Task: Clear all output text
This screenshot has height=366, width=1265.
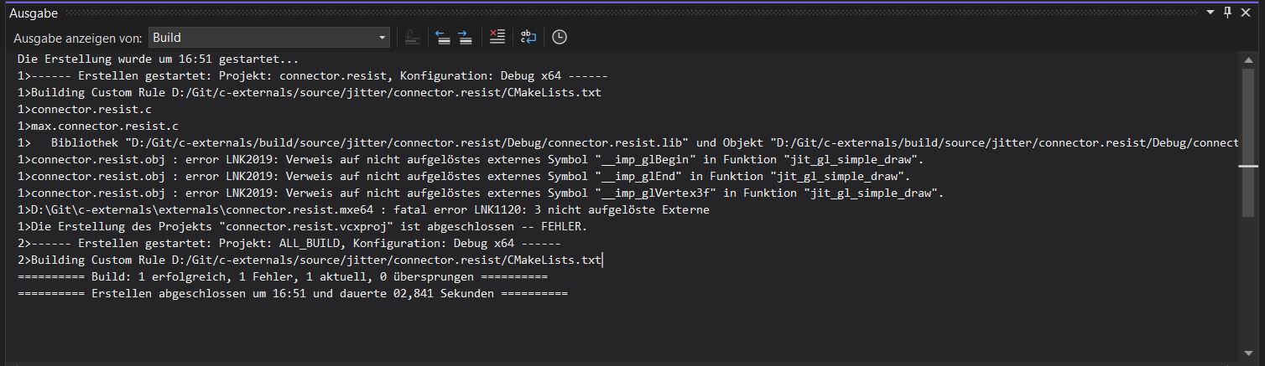Action: [x=497, y=37]
